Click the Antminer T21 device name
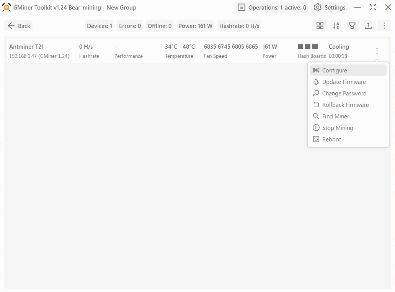The height and width of the screenshot is (292, 395). click(x=26, y=47)
